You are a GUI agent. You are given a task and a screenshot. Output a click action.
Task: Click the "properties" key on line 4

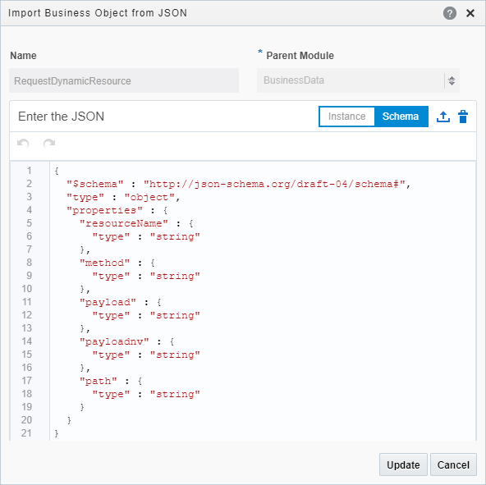click(104, 210)
